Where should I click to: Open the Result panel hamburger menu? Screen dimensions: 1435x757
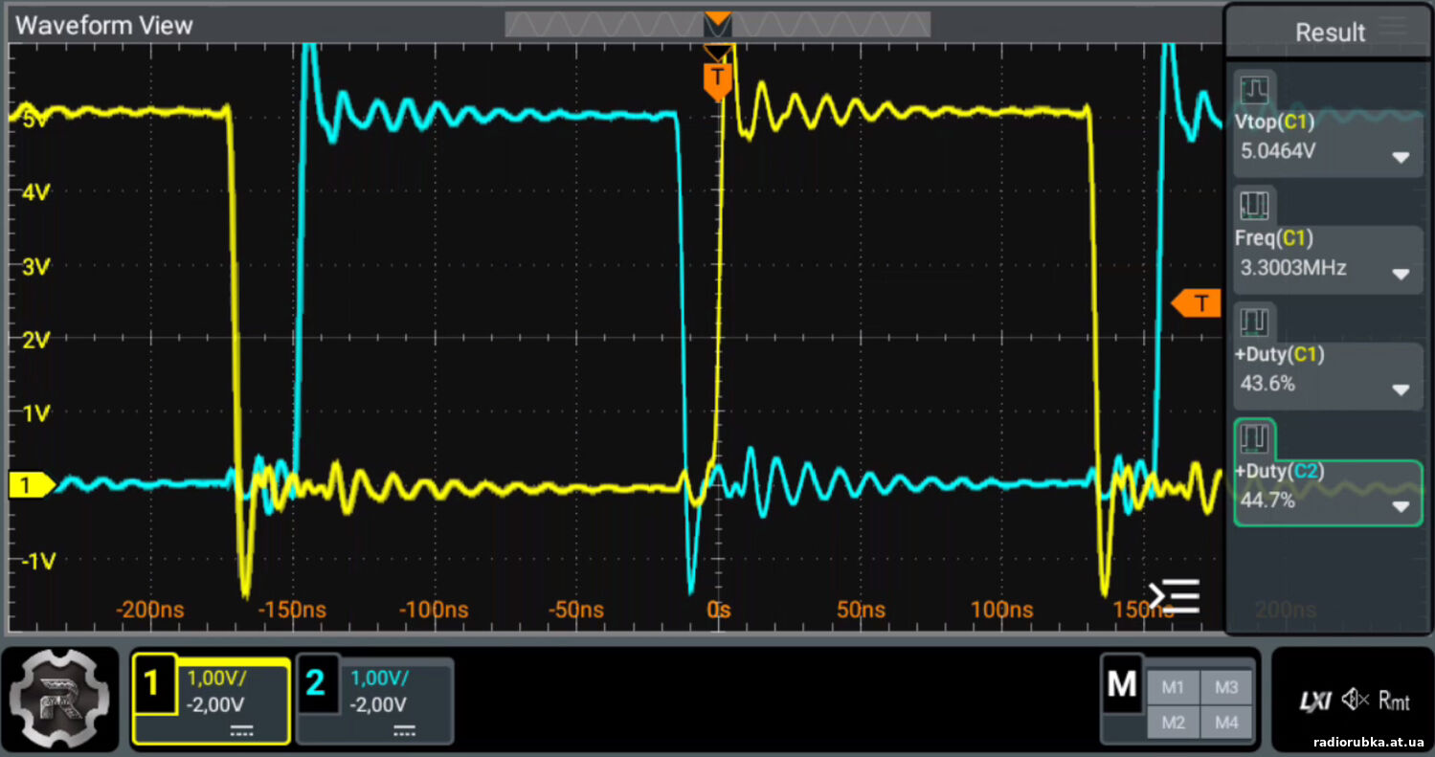pyautogui.click(x=1393, y=28)
